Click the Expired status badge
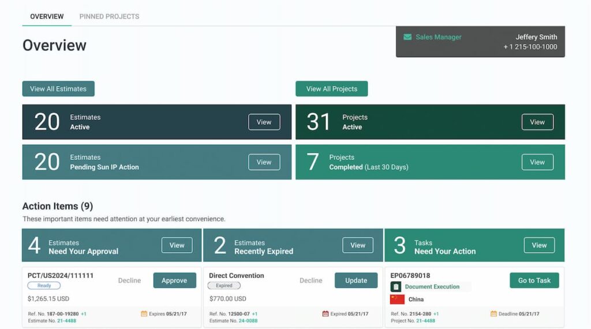 (224, 286)
